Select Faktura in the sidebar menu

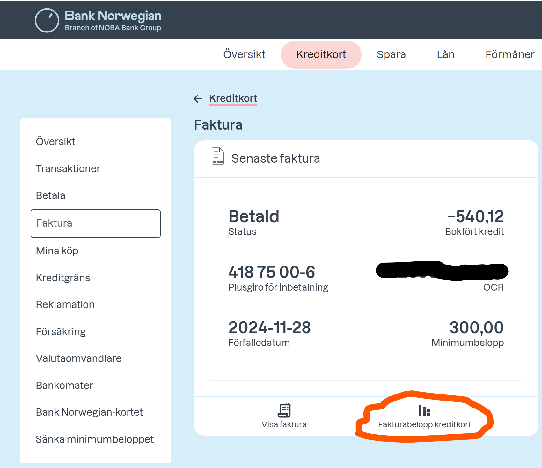coord(95,223)
